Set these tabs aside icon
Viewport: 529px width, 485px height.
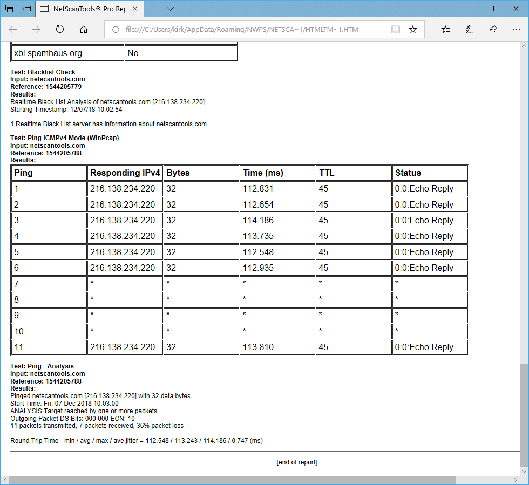tap(26, 9)
